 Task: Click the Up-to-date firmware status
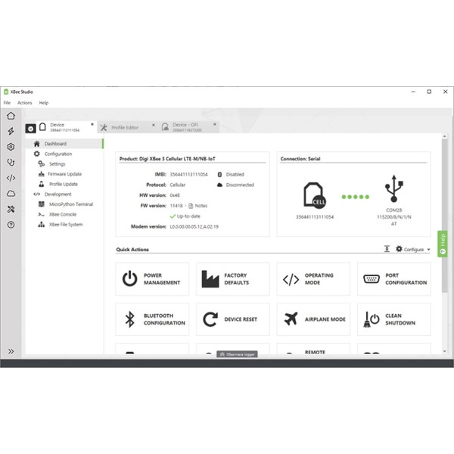185,216
